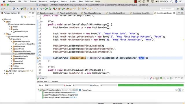Screen dimensions: 185x104
Task: Collapse the JUnit5 project node
Action: pyautogui.click(x=2, y=19)
